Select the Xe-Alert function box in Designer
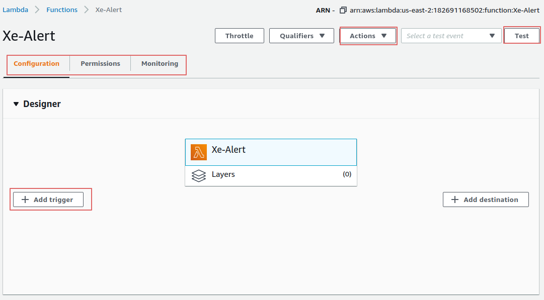The height and width of the screenshot is (300, 544). pyautogui.click(x=271, y=152)
